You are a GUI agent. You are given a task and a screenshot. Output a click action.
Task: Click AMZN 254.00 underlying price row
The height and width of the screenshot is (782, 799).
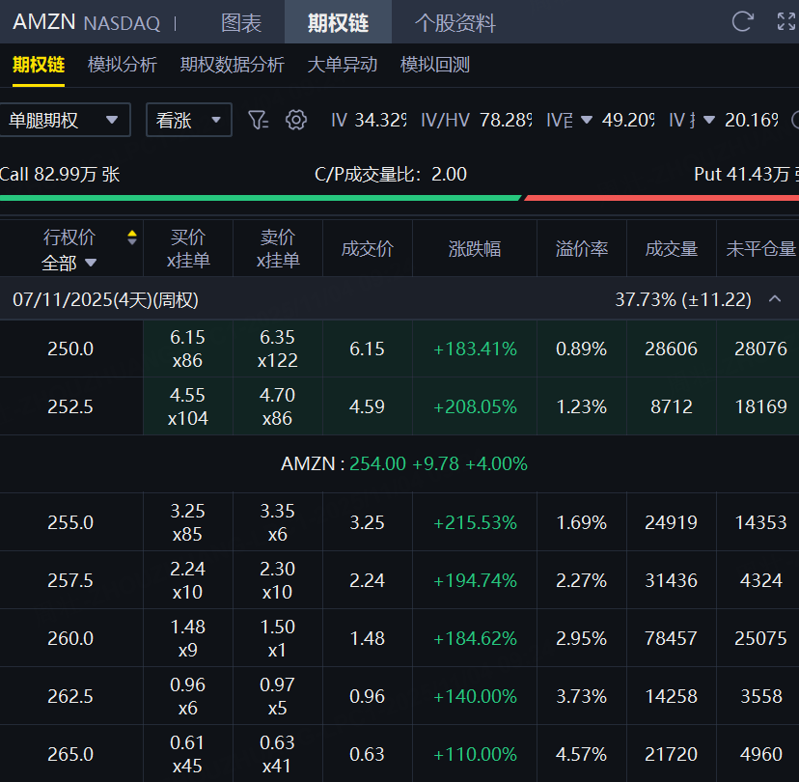(399, 464)
